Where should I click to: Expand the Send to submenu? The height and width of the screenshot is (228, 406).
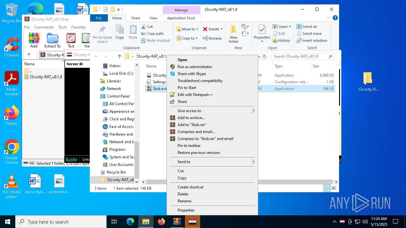click(x=212, y=162)
